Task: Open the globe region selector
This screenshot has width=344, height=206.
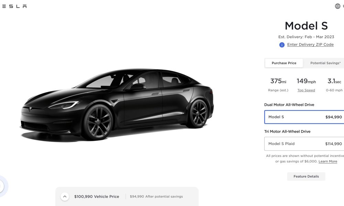Action: click(337, 6)
